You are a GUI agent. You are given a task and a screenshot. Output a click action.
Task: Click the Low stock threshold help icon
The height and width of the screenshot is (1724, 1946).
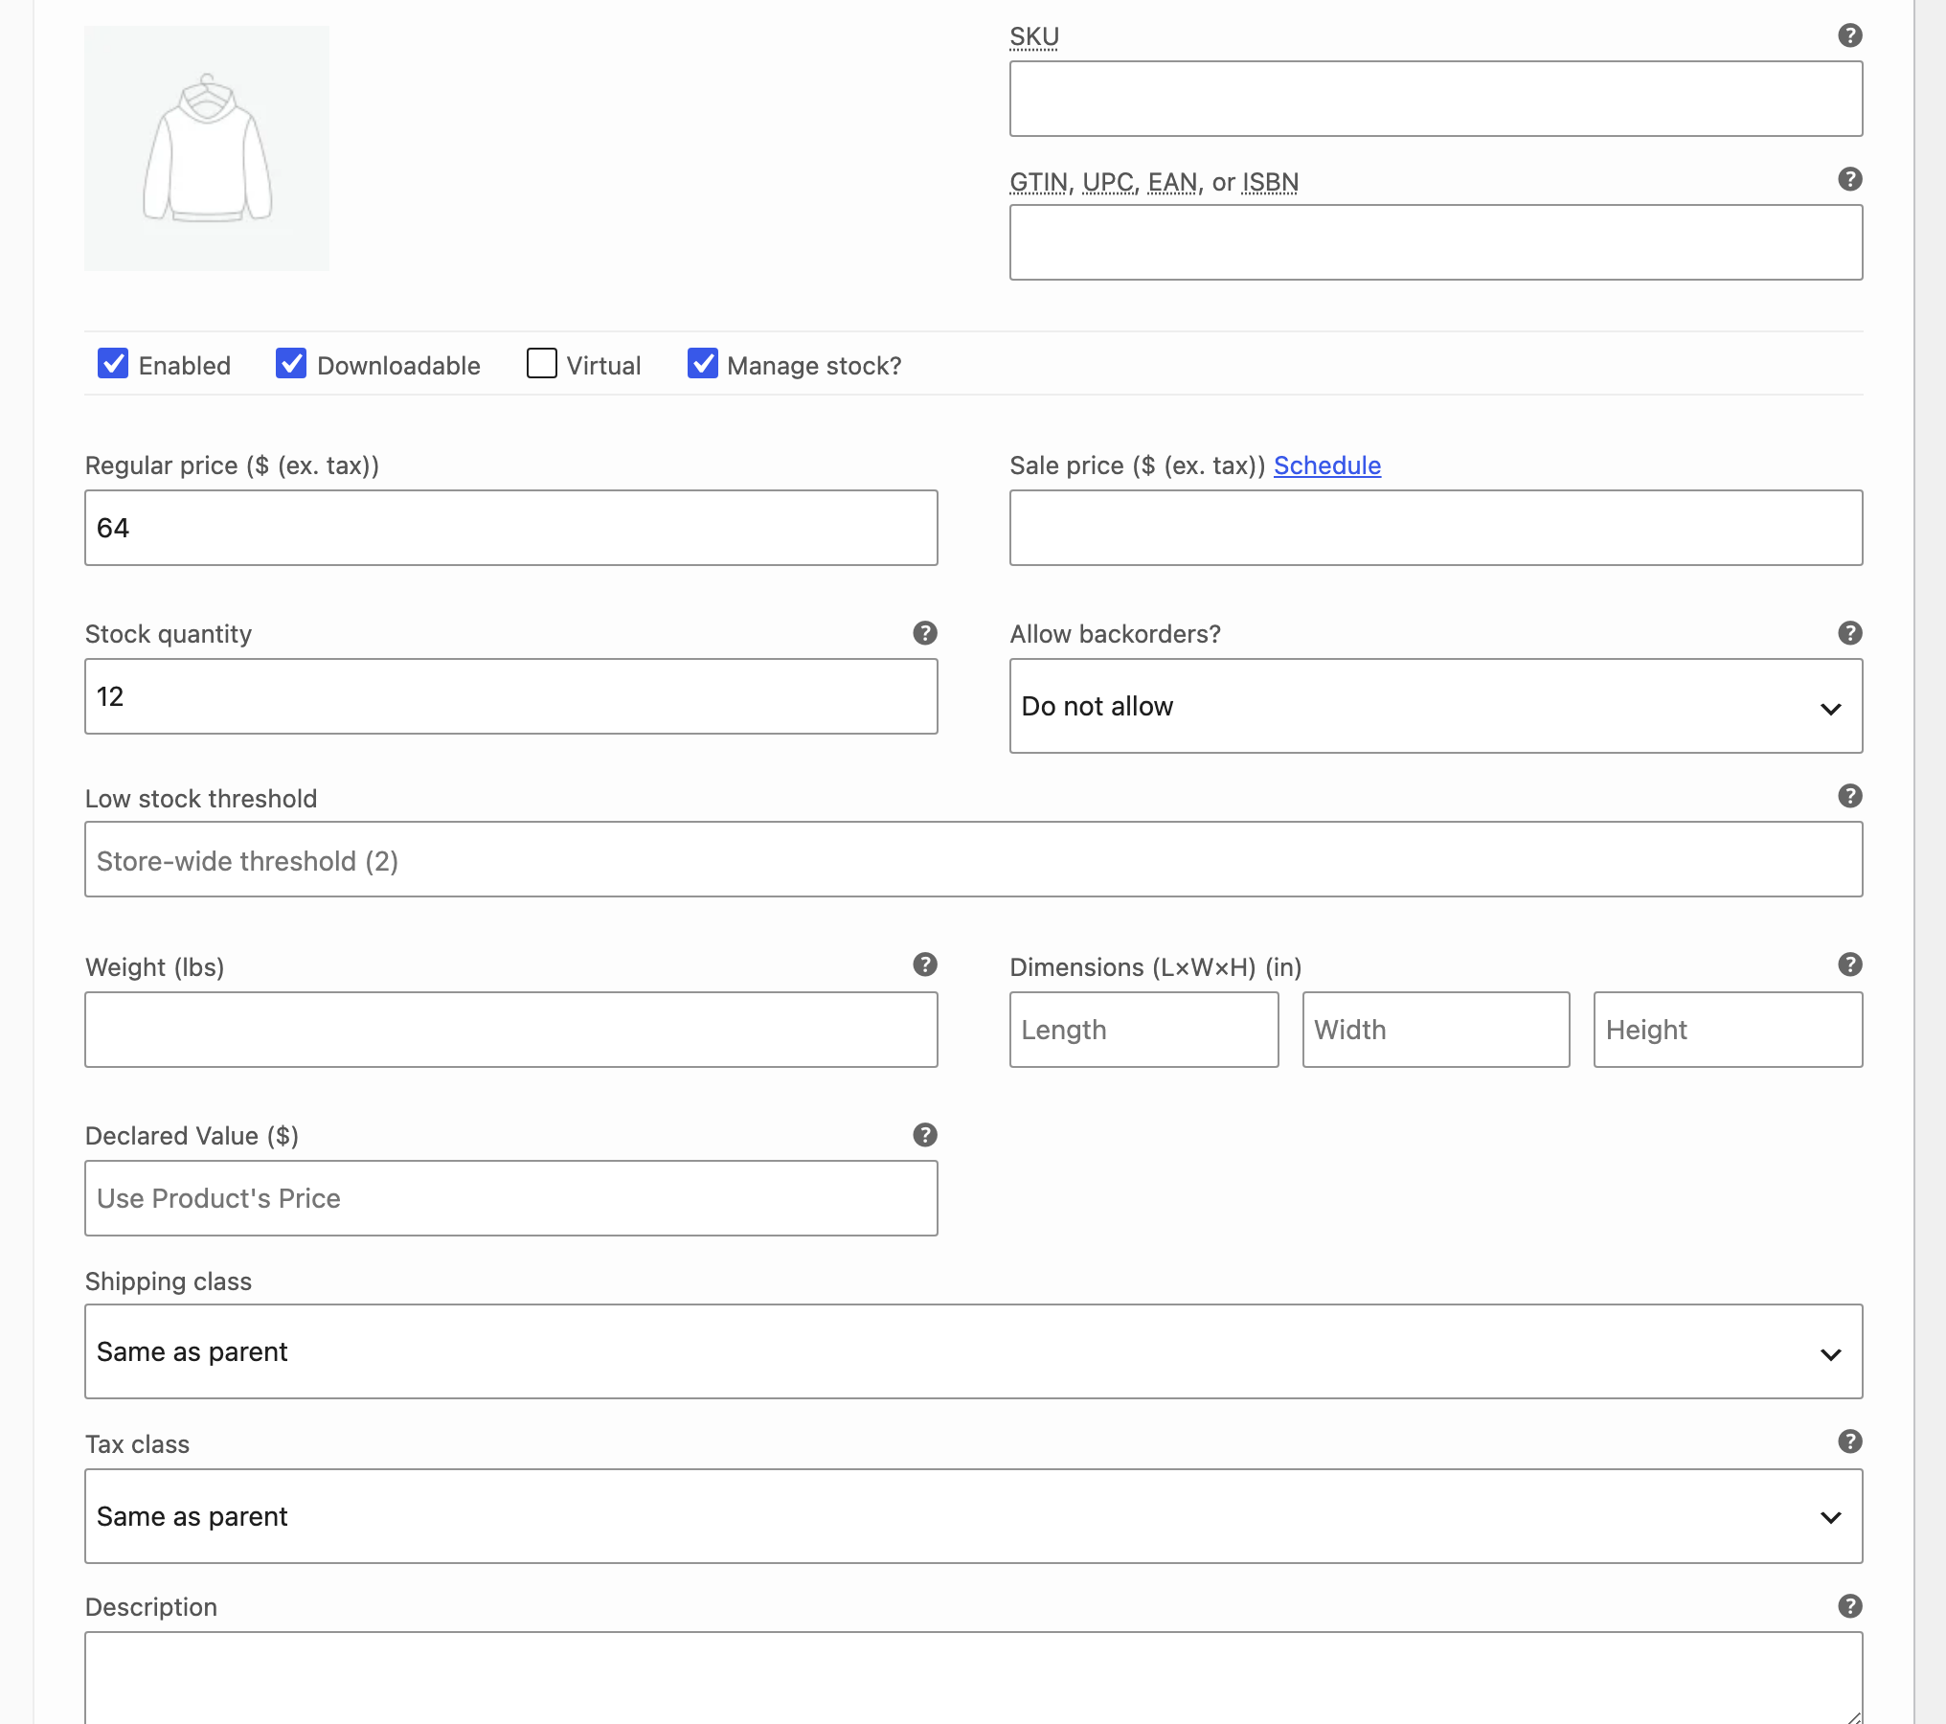click(1849, 796)
